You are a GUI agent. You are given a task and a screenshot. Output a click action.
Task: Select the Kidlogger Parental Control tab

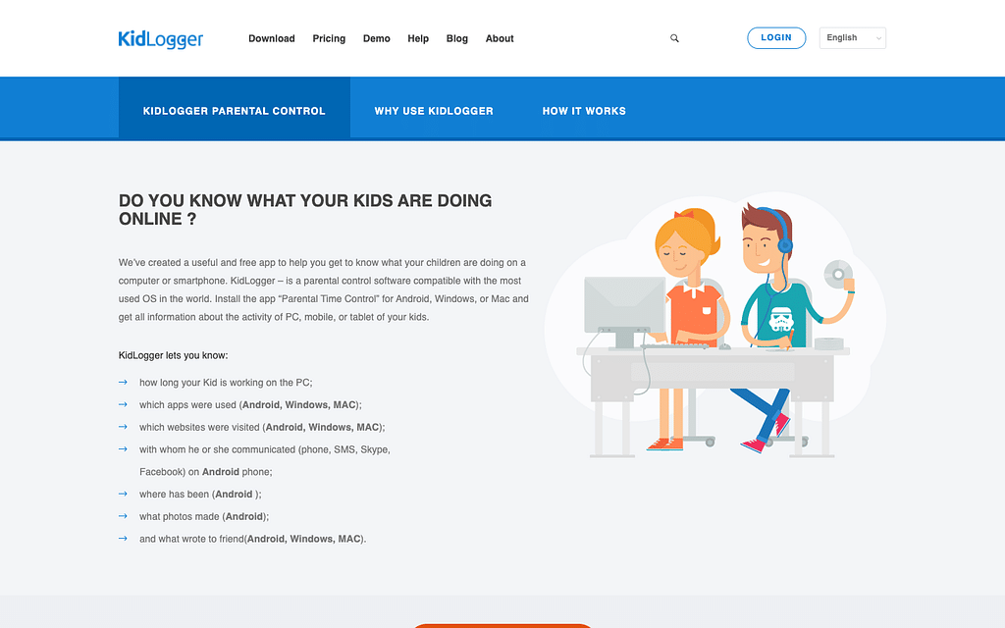[234, 111]
